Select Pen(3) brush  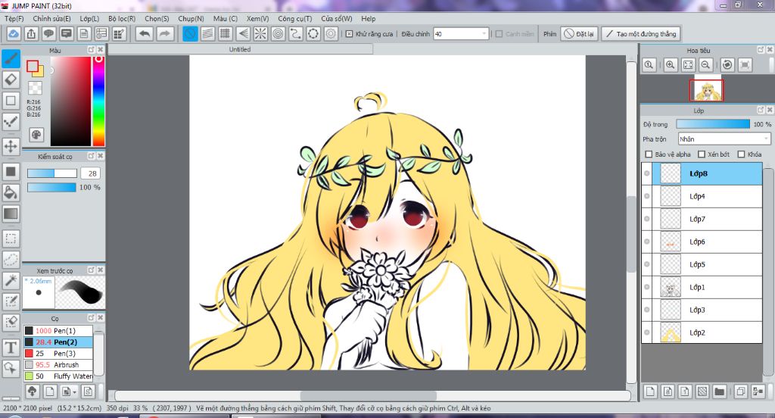[58, 353]
